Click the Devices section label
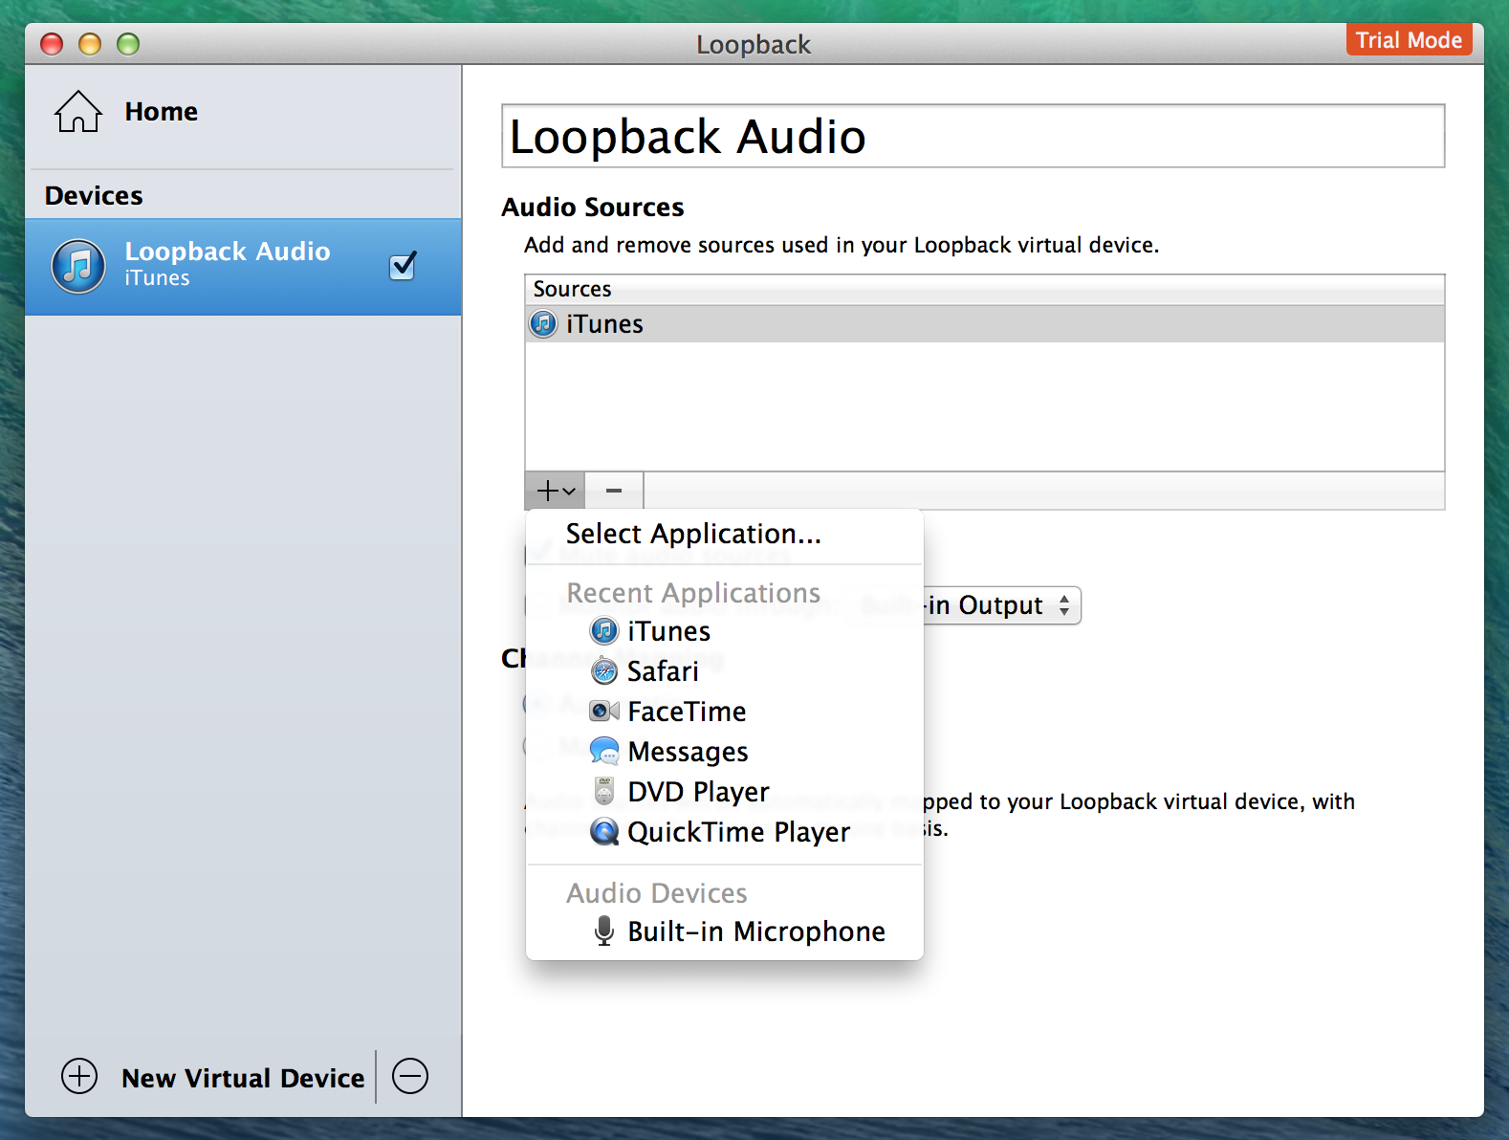The height and width of the screenshot is (1140, 1509). 94,196
